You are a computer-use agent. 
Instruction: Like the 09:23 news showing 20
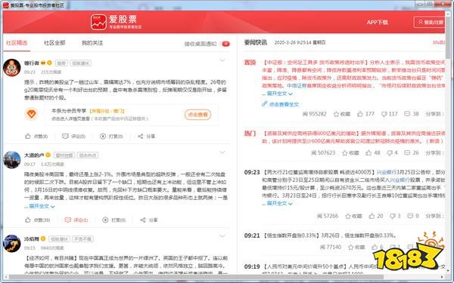pyautogui.click(x=376, y=216)
